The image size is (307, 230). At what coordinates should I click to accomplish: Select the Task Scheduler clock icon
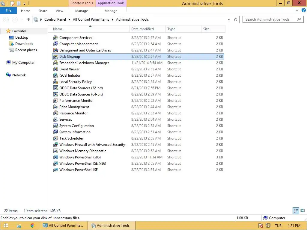pyautogui.click(x=55, y=138)
